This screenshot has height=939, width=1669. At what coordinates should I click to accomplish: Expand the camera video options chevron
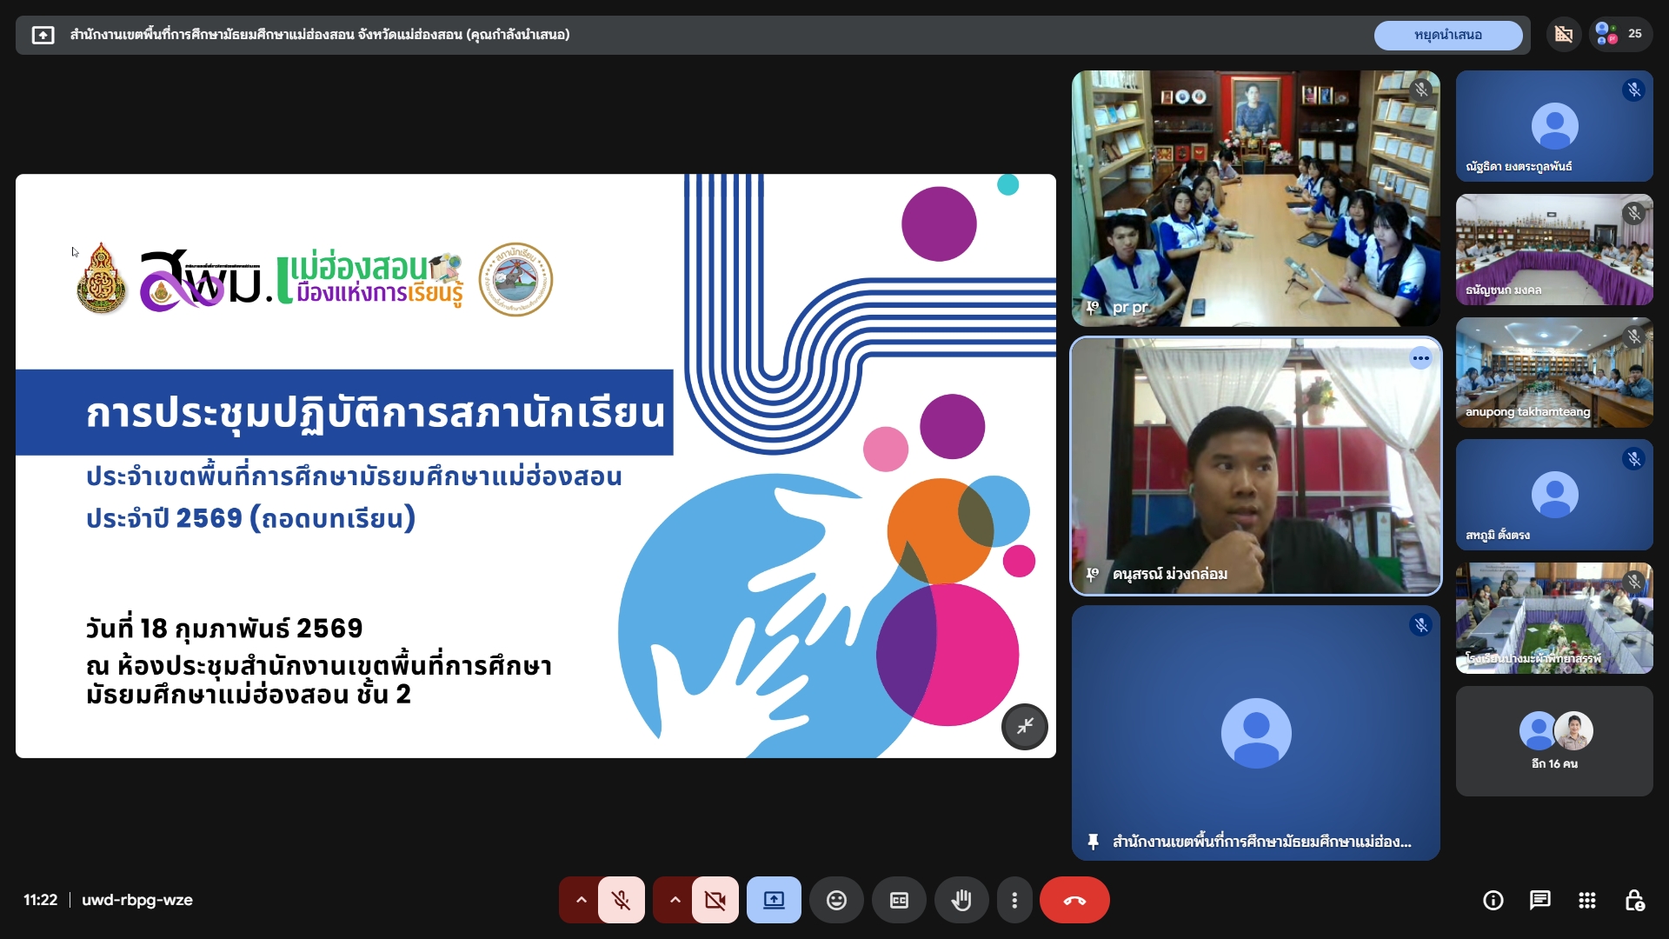coord(674,900)
